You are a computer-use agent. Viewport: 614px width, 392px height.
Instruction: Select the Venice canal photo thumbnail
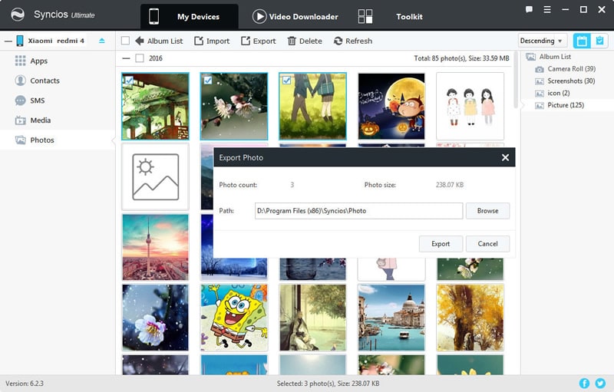(x=391, y=318)
